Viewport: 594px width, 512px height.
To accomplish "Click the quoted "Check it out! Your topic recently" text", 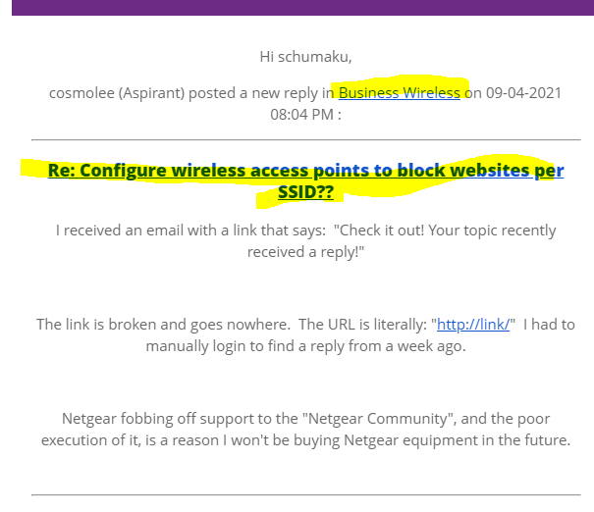I will click(445, 230).
